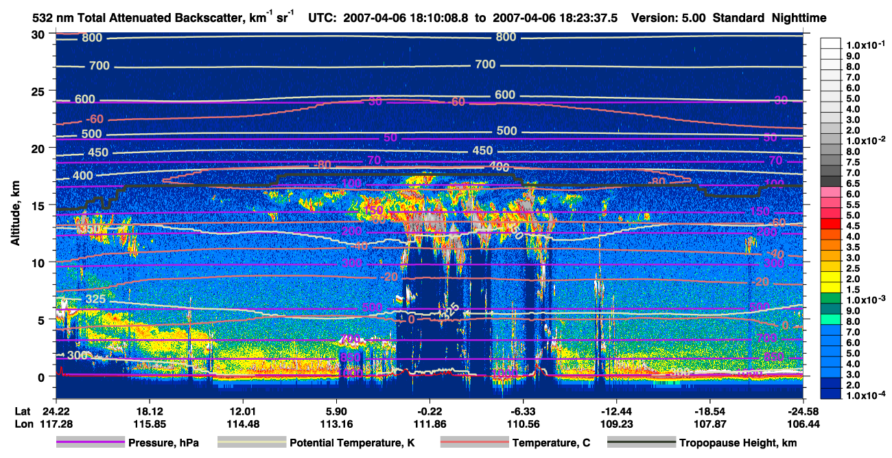Select the 'Tropopause Height, km' legend label
This screenshot has width=892, height=458.
(x=738, y=444)
